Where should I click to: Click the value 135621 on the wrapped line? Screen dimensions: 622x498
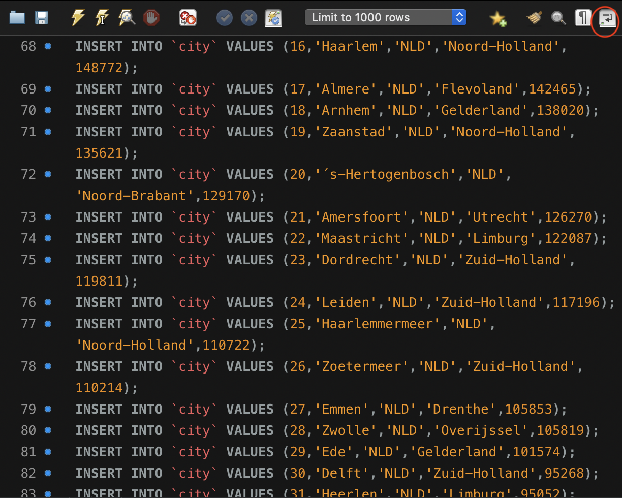[100, 153]
